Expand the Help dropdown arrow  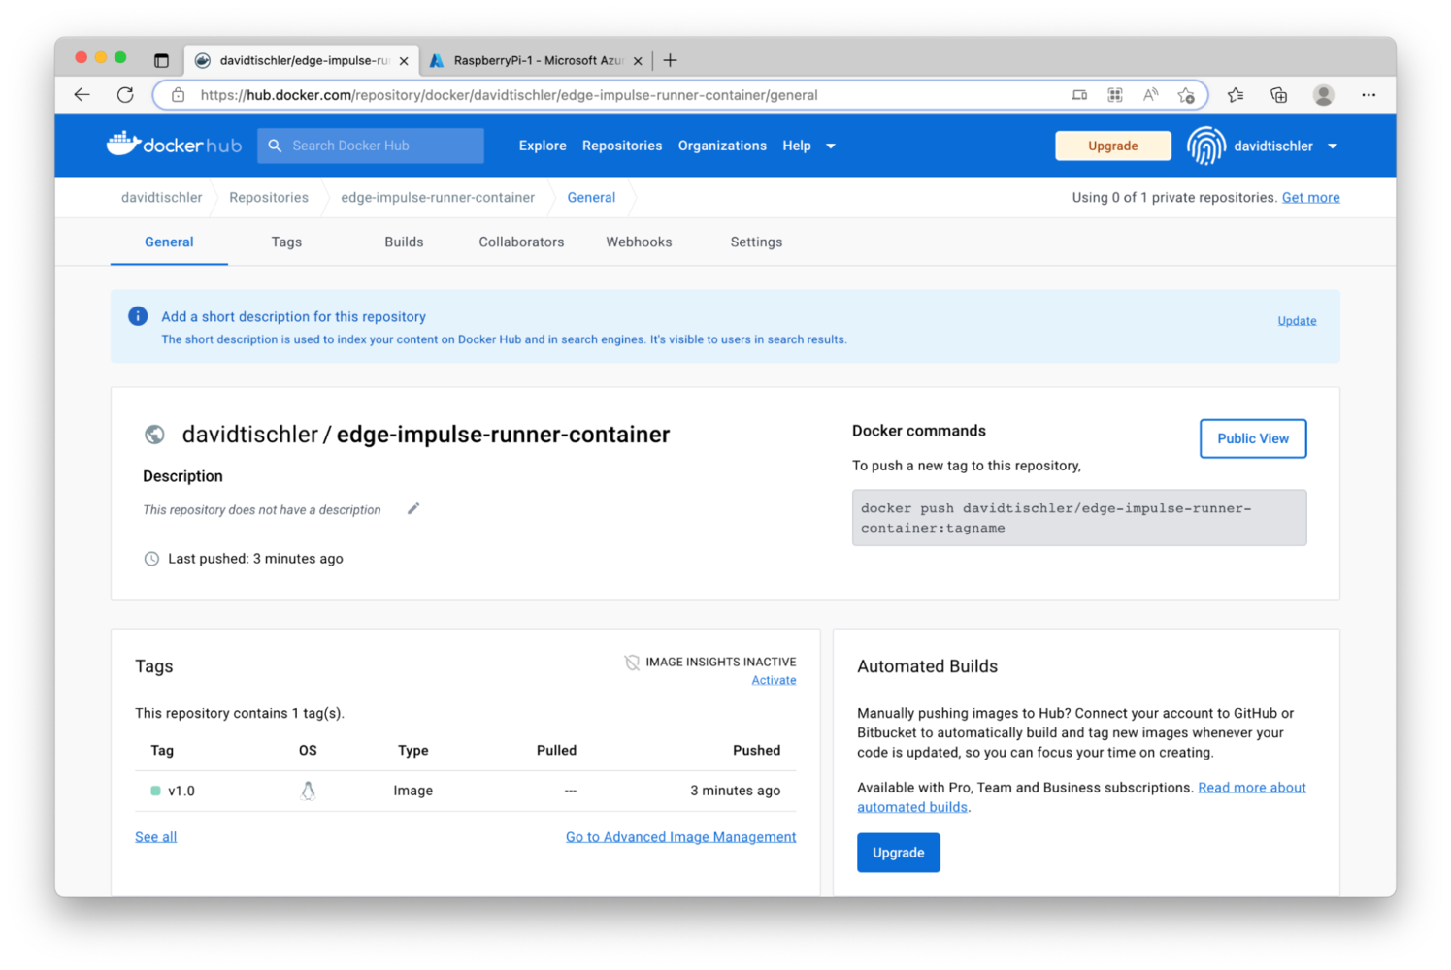pos(831,146)
